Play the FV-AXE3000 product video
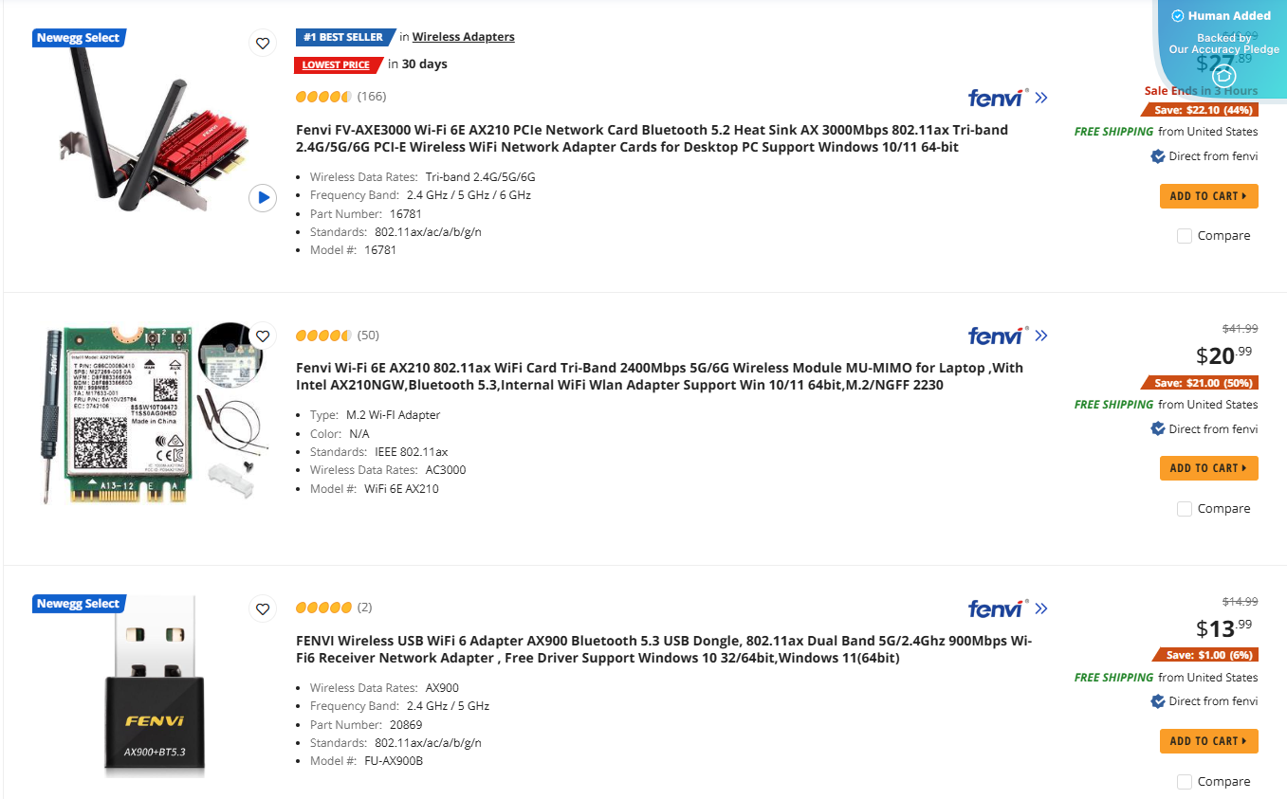 tap(263, 198)
